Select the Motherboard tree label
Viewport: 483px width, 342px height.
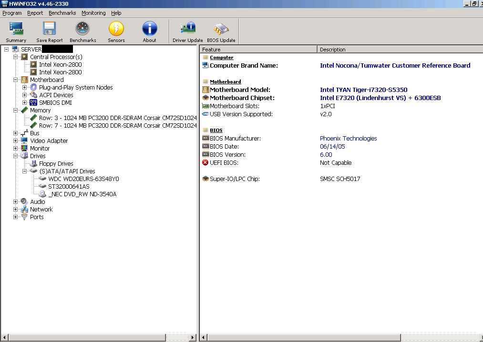47,80
